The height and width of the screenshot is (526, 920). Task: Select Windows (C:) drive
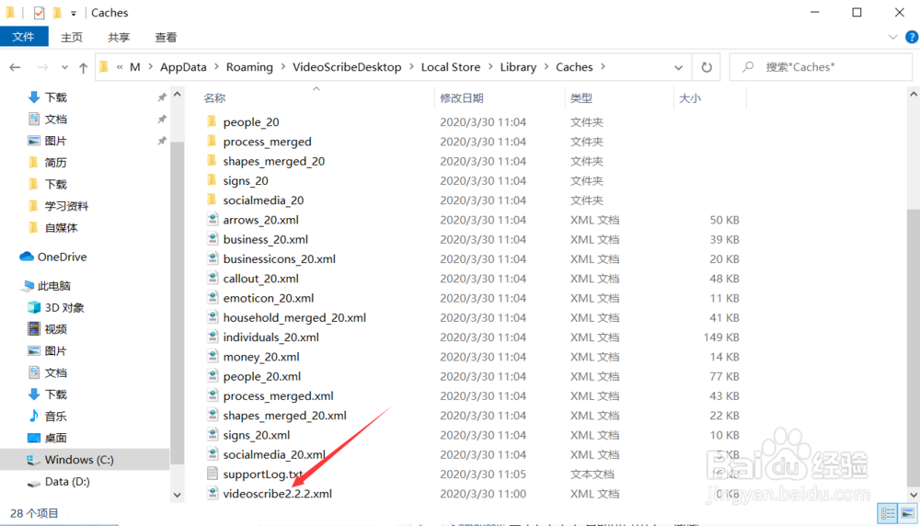[79, 460]
